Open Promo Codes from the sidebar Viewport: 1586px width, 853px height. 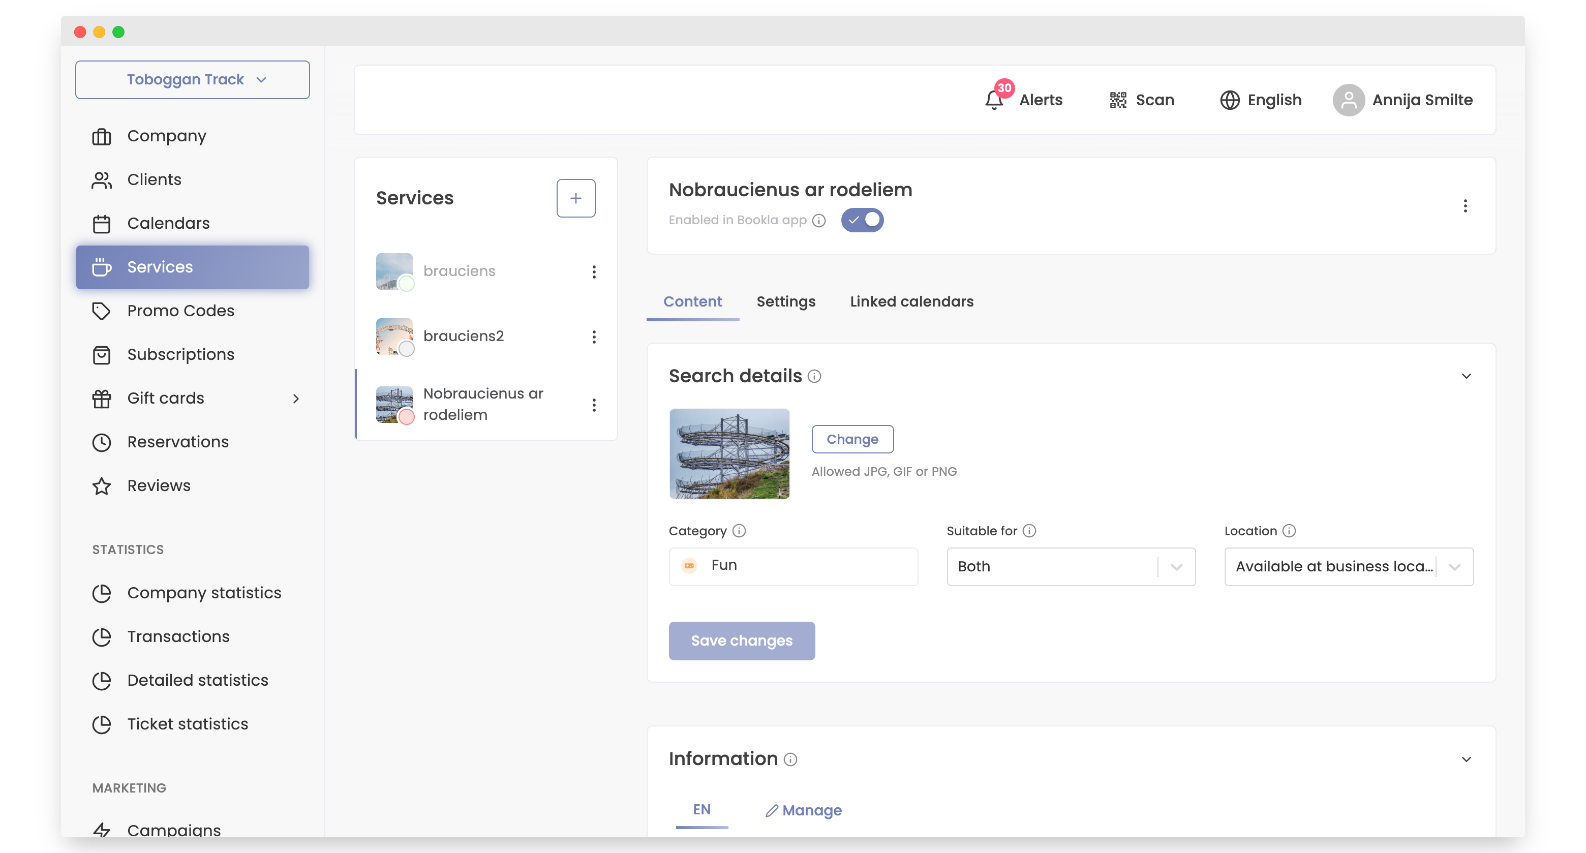pyautogui.click(x=180, y=311)
